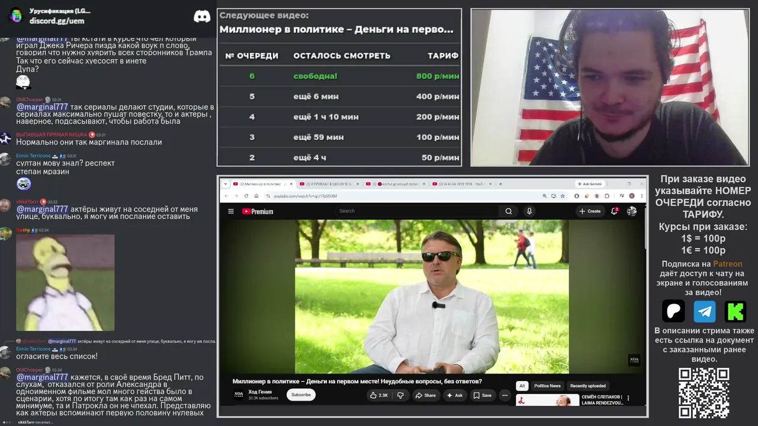This screenshot has height=426, width=758.
Task: Focus the YouTube search field
Action: pos(417,211)
